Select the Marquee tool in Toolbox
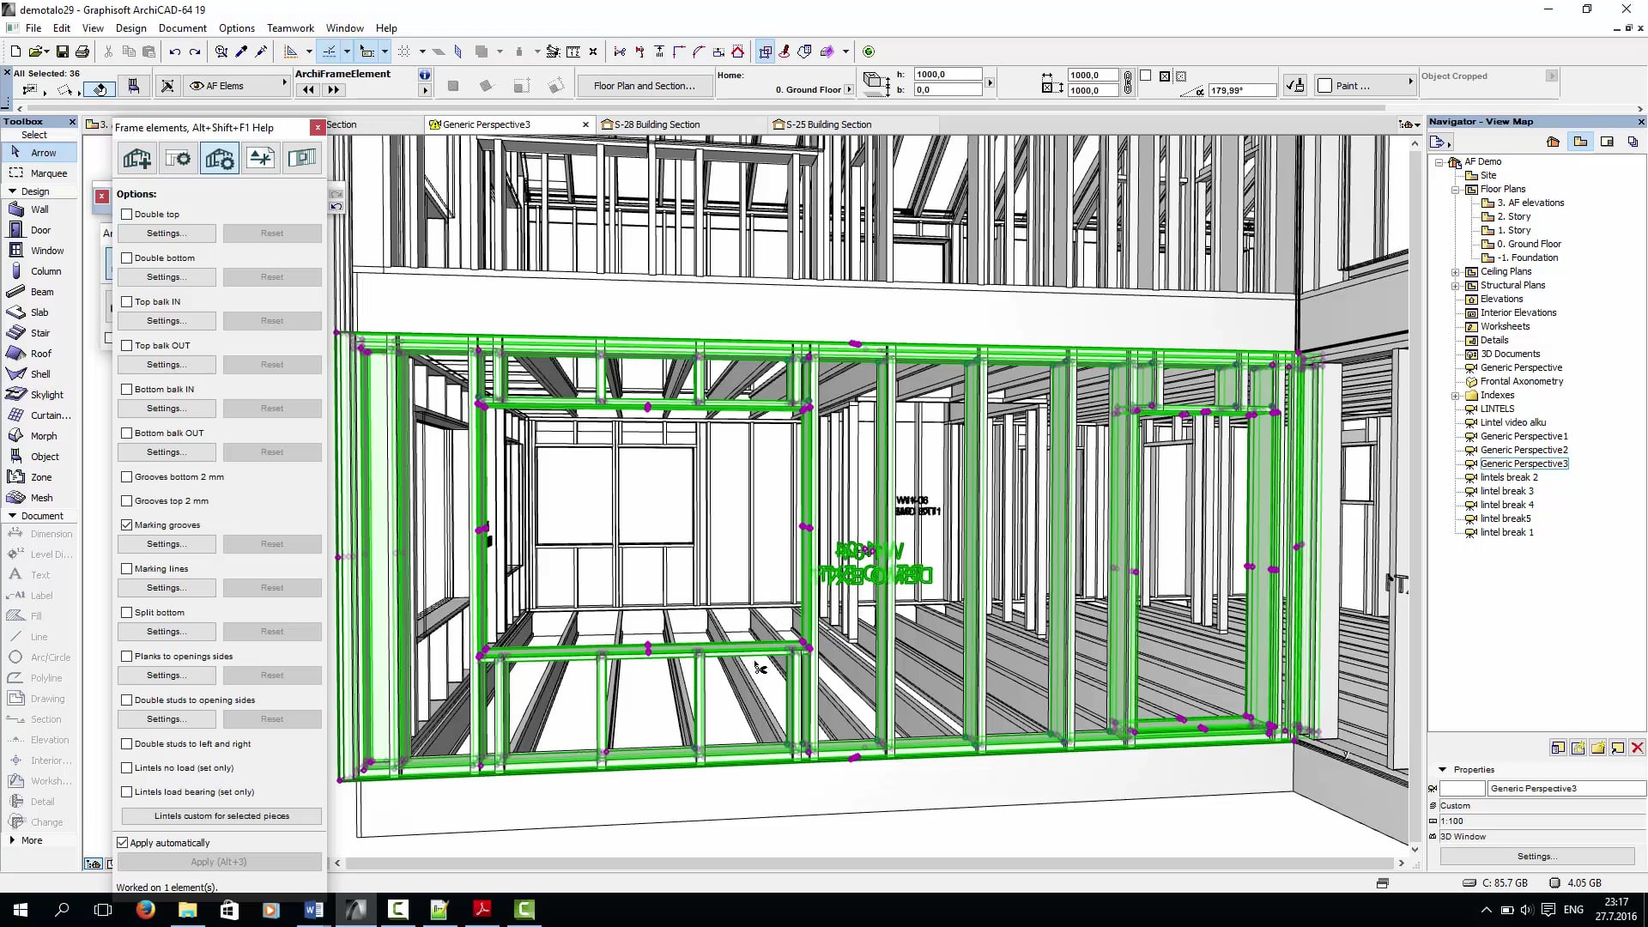The height and width of the screenshot is (927, 1648). point(47,172)
